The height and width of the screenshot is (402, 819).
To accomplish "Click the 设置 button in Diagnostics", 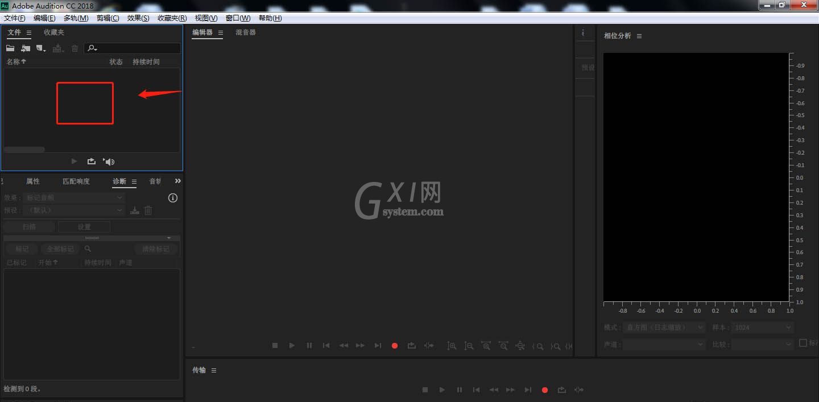I will click(84, 226).
